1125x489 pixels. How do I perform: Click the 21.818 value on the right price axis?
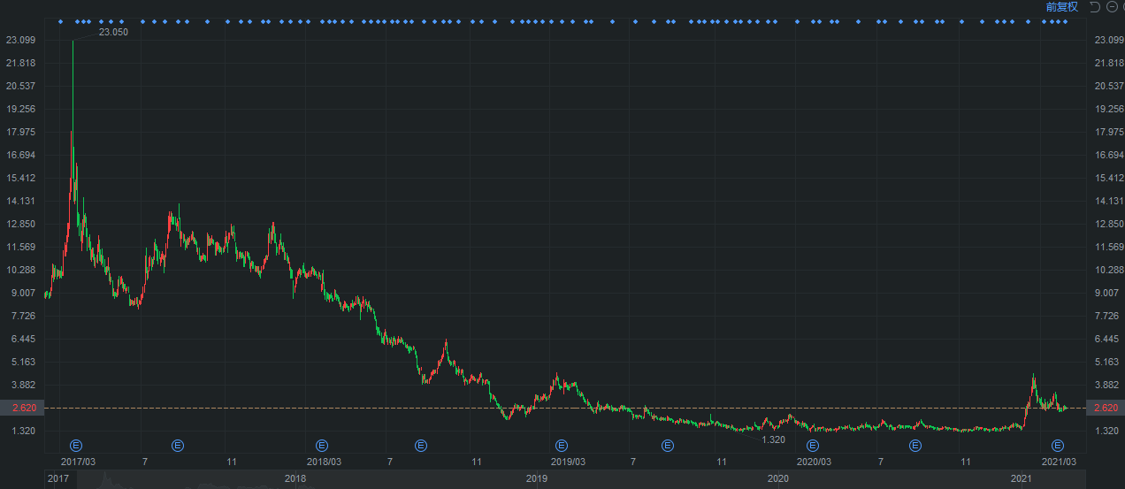1109,63
